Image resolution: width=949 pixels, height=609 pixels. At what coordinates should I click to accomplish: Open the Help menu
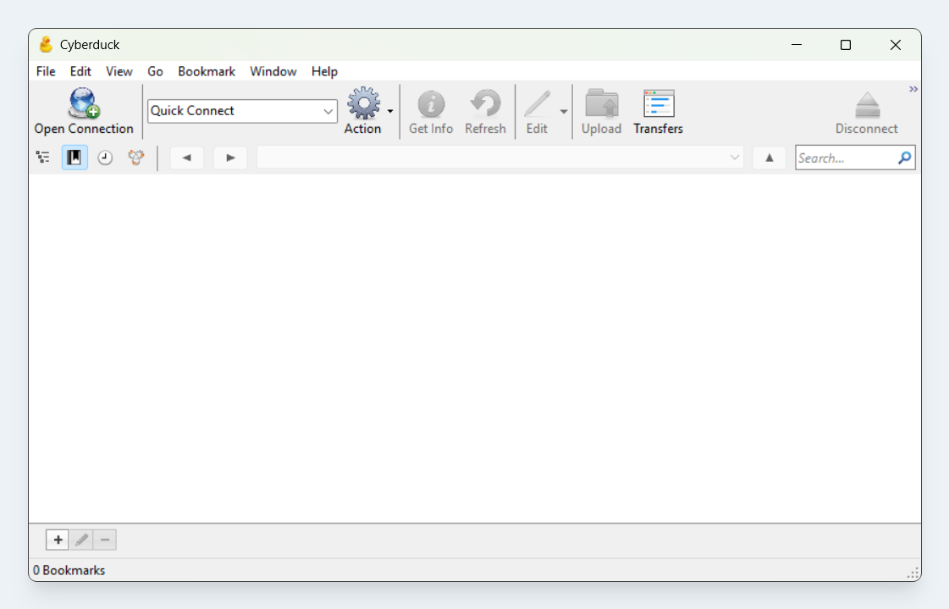324,71
